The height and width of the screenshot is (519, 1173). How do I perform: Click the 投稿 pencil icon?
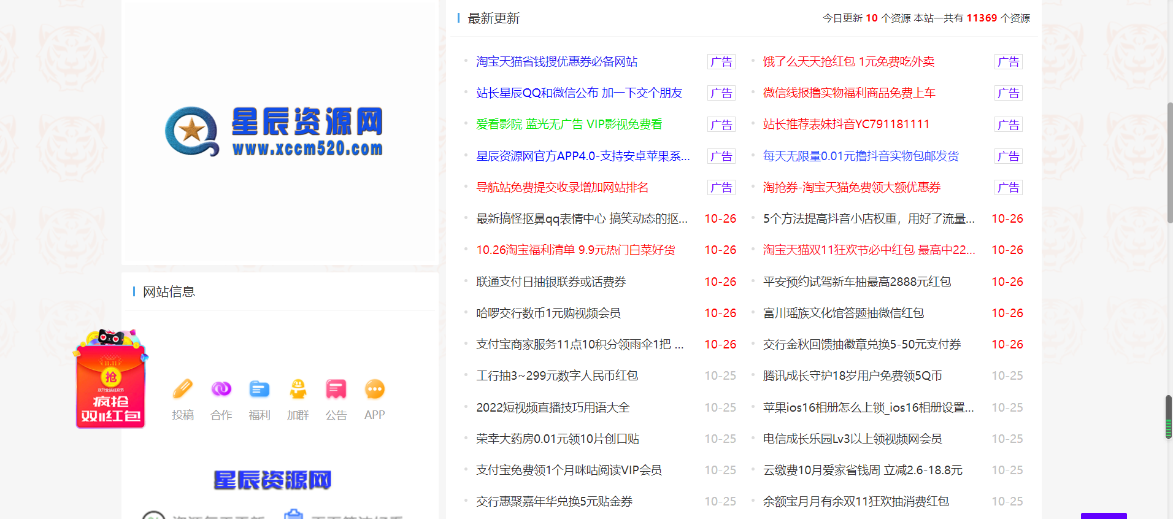[183, 389]
